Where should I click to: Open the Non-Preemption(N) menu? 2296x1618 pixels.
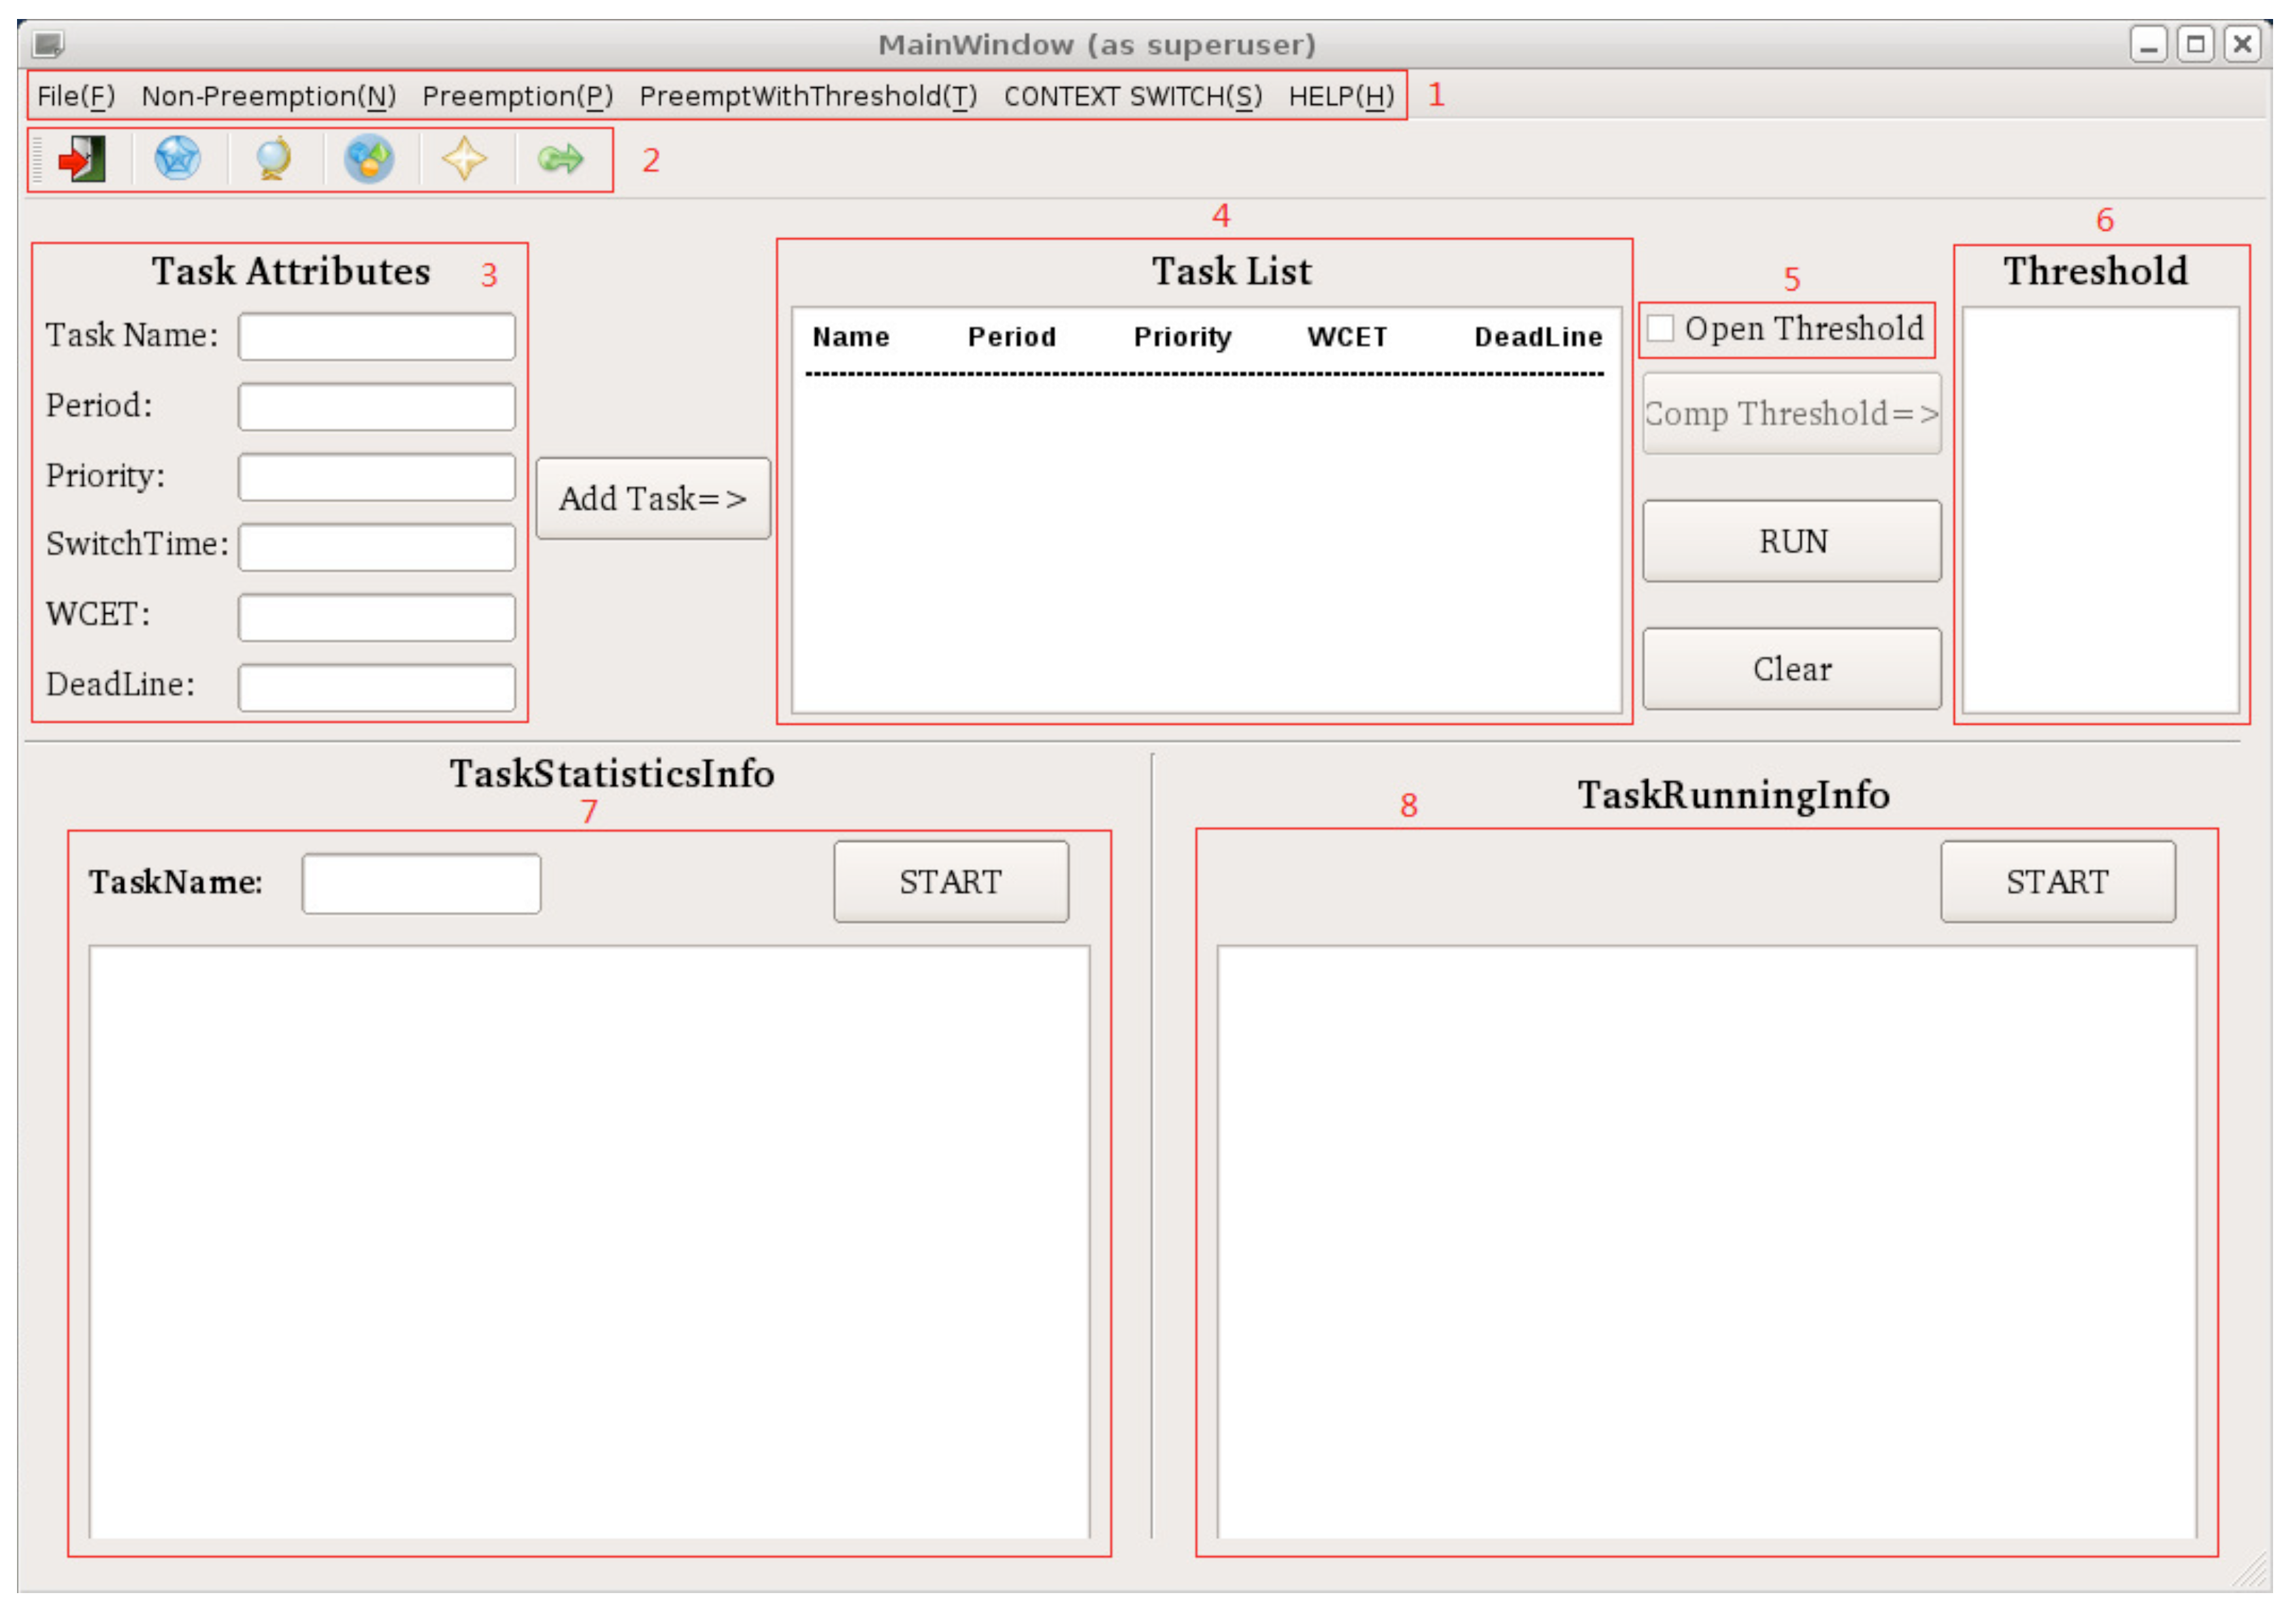pyautogui.click(x=269, y=97)
